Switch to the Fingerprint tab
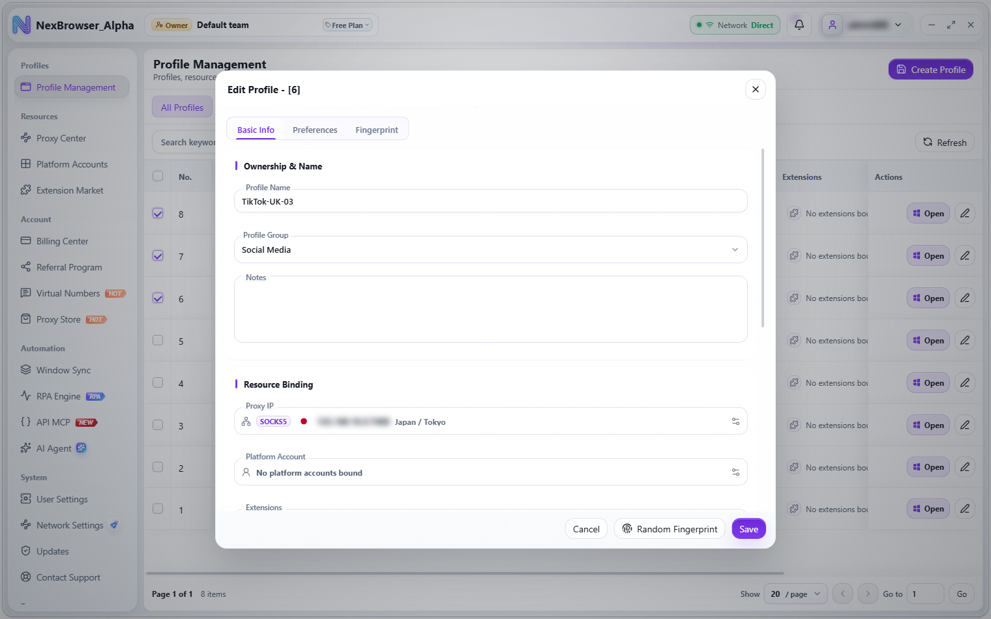 click(377, 130)
